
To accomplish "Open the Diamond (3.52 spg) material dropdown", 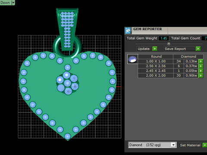I will tap(173, 145).
